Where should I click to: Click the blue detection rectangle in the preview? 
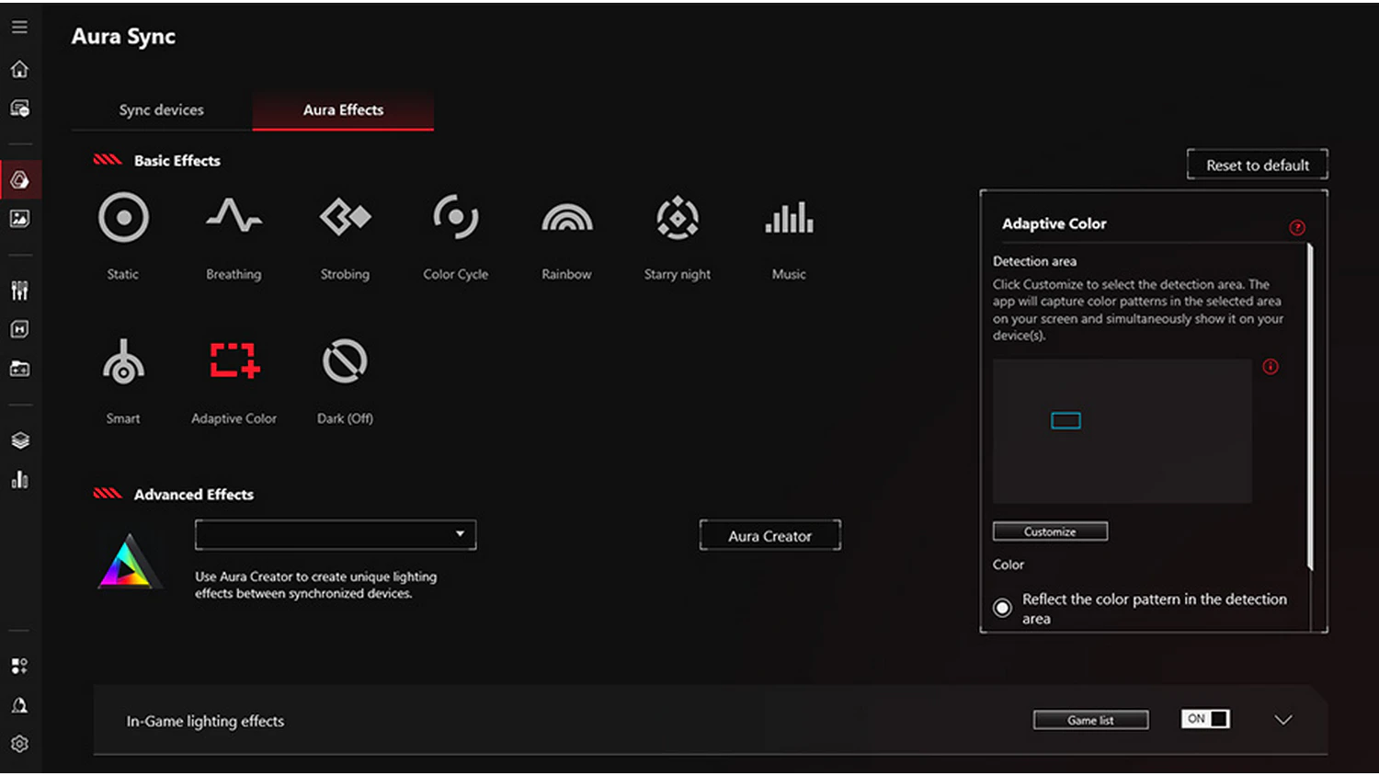pyautogui.click(x=1066, y=420)
